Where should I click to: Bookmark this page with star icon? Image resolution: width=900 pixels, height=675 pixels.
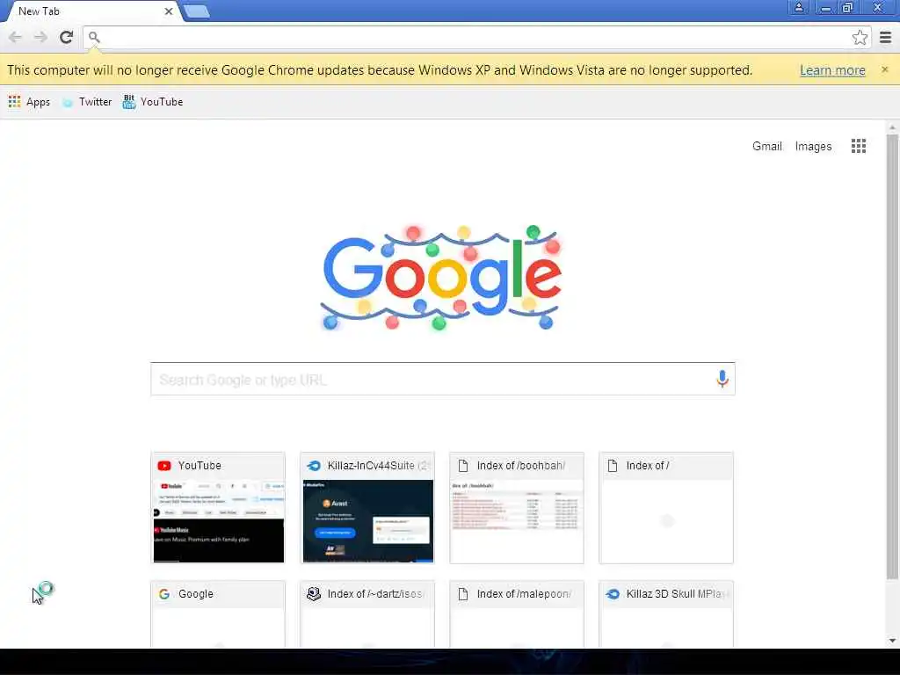click(x=860, y=37)
